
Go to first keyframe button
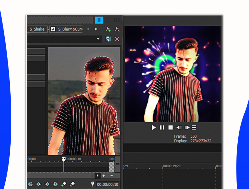point(30,184)
